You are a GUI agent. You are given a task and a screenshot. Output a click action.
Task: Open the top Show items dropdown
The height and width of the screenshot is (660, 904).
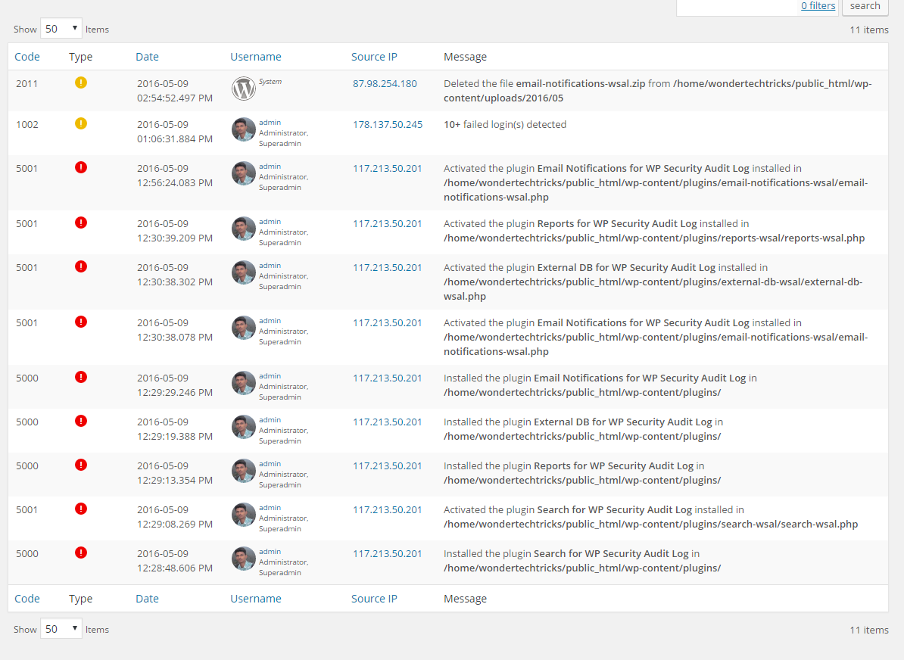pos(61,29)
